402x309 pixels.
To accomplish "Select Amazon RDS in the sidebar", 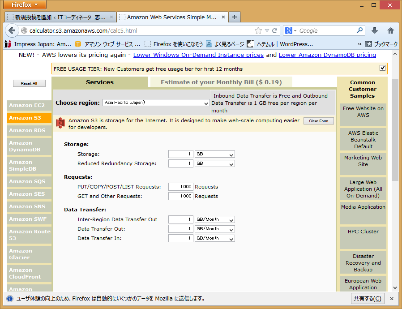I will [x=29, y=130].
